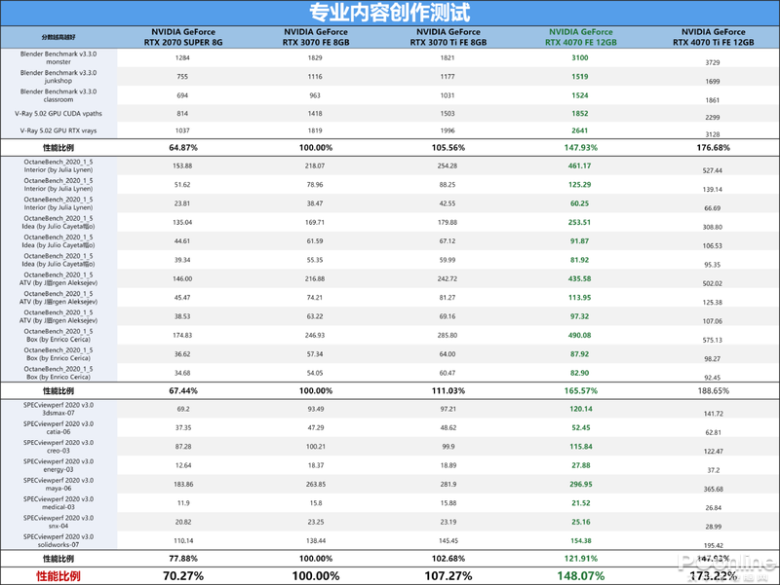Select the SPECviewperf catia-06 row label
The height and width of the screenshot is (585, 780).
[58, 428]
